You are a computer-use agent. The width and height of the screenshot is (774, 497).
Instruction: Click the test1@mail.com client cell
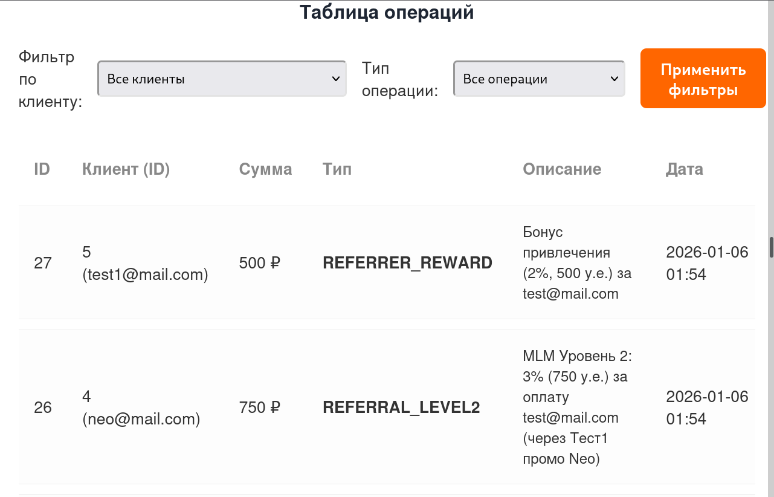click(145, 264)
